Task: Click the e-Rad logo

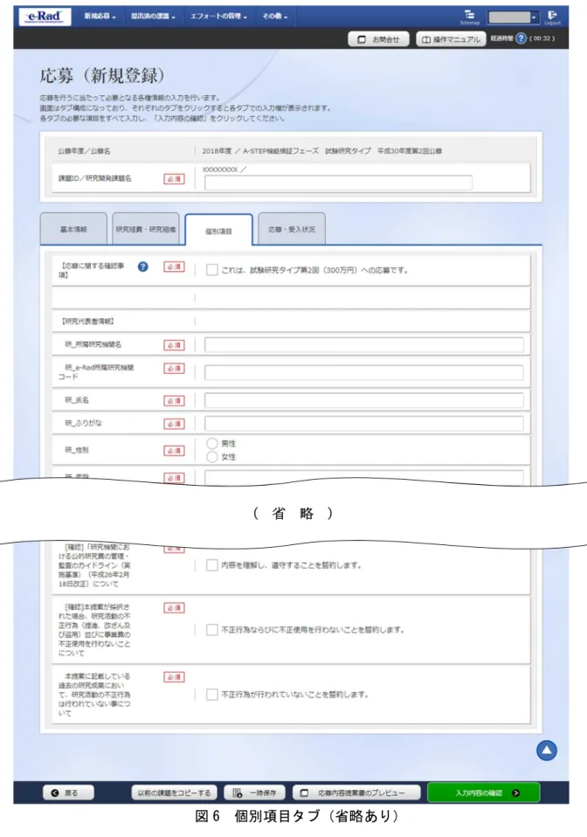Action: coord(45,16)
